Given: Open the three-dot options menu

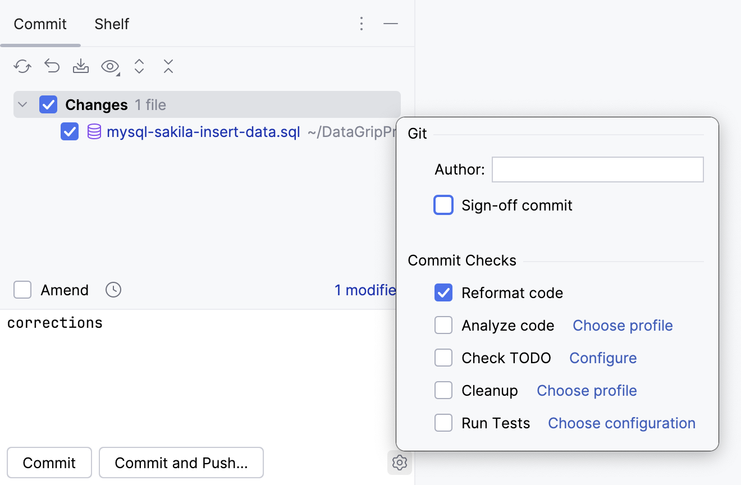Looking at the screenshot, I should [362, 24].
